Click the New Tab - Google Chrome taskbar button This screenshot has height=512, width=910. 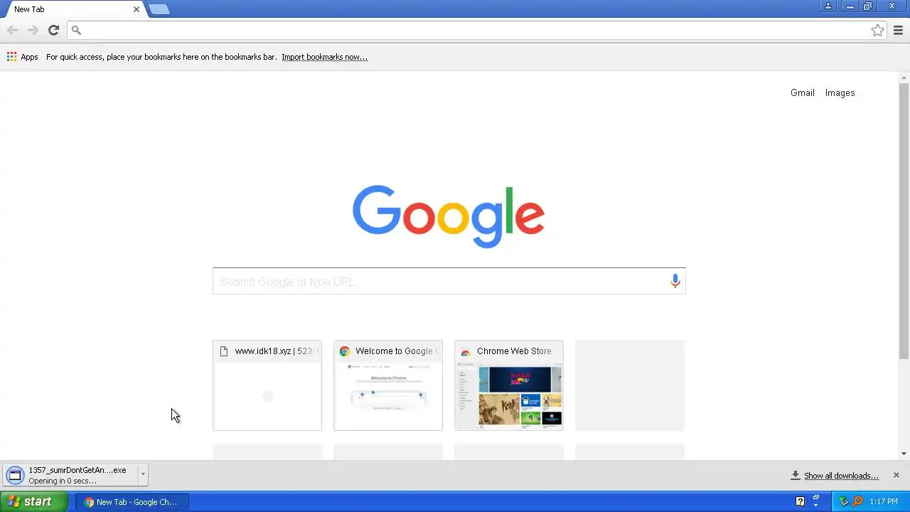(132, 501)
